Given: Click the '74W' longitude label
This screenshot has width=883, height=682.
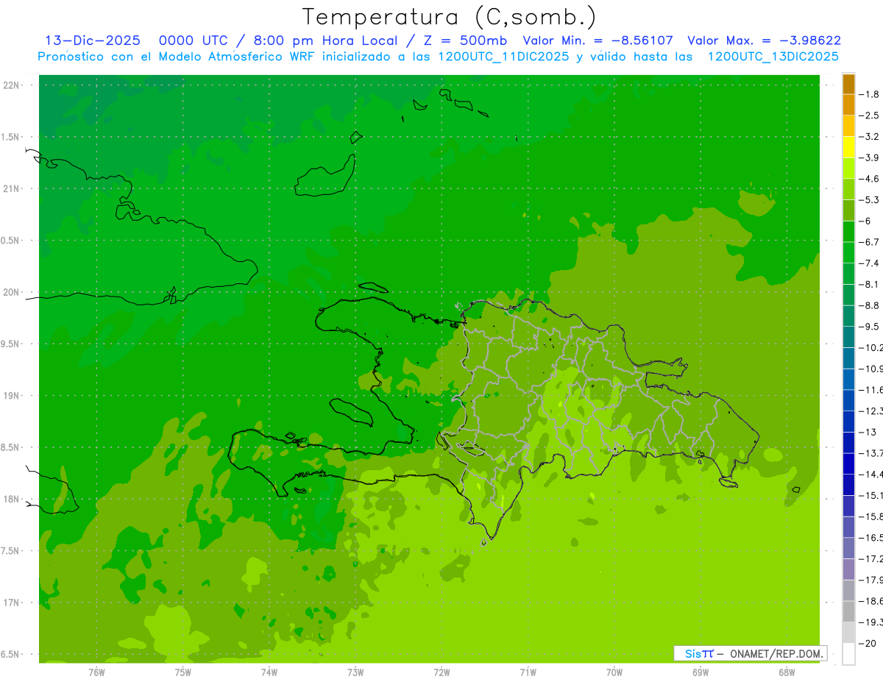Looking at the screenshot, I should [269, 672].
